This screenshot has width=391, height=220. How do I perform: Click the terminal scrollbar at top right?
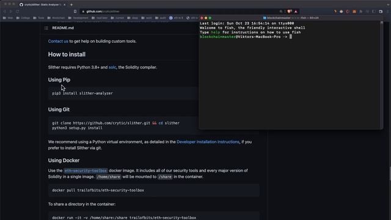pyautogui.click(x=381, y=23)
